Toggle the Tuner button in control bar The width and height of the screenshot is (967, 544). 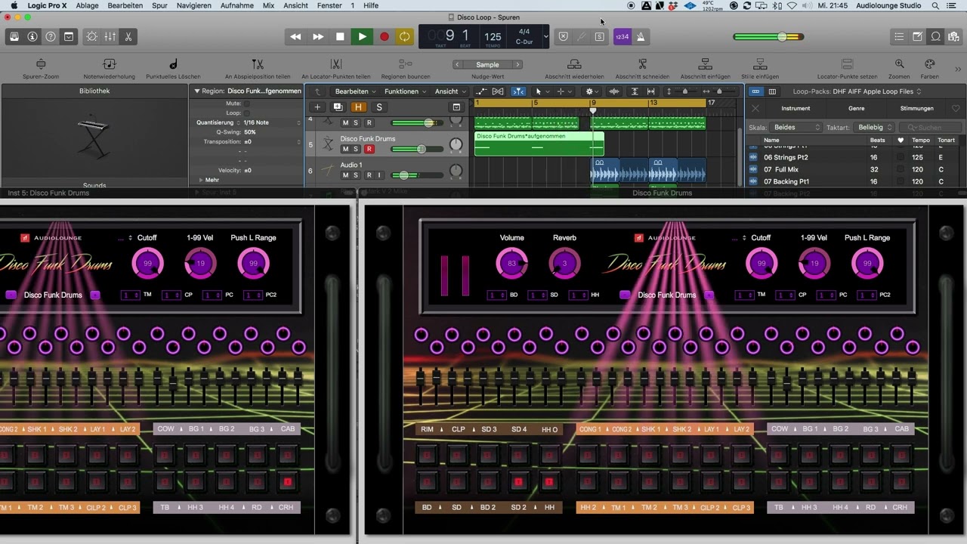pos(581,36)
